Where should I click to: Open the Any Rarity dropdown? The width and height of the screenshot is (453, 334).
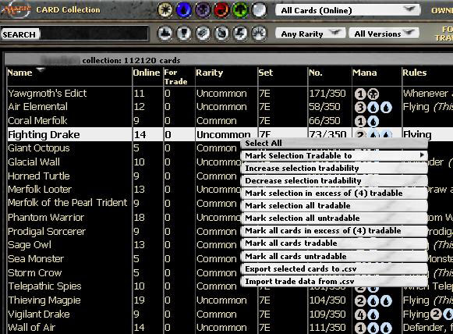click(310, 34)
